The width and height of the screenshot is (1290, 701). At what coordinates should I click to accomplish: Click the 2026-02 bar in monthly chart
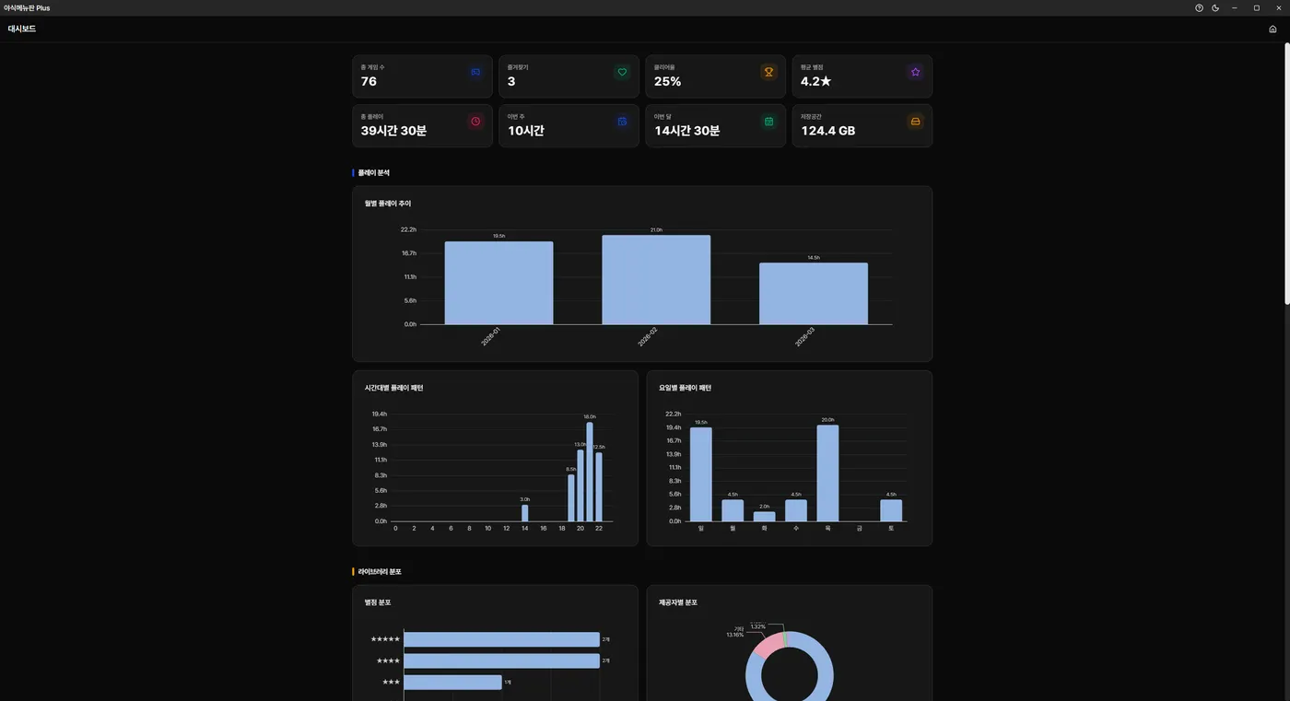tap(656, 280)
